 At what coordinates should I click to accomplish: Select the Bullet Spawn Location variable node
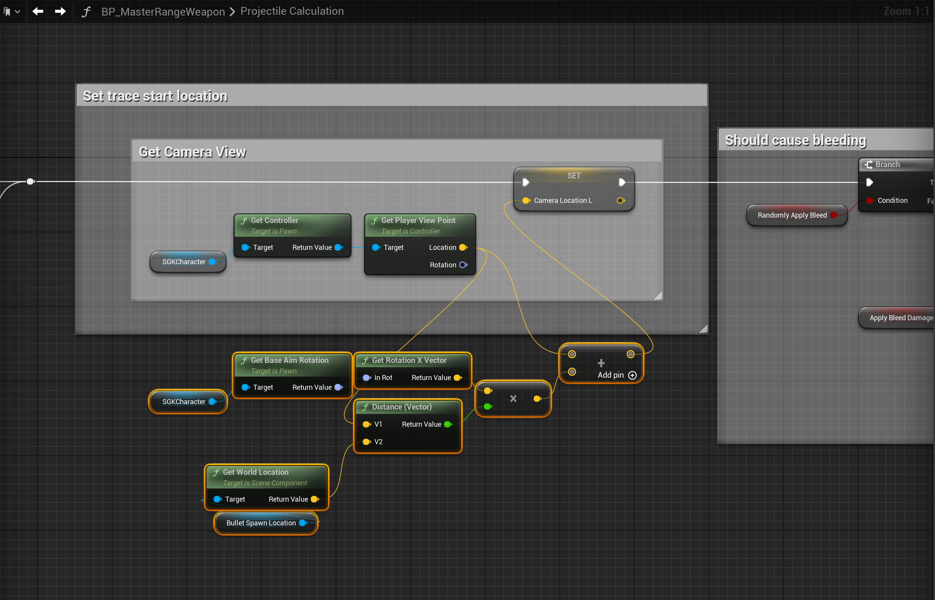(x=261, y=523)
